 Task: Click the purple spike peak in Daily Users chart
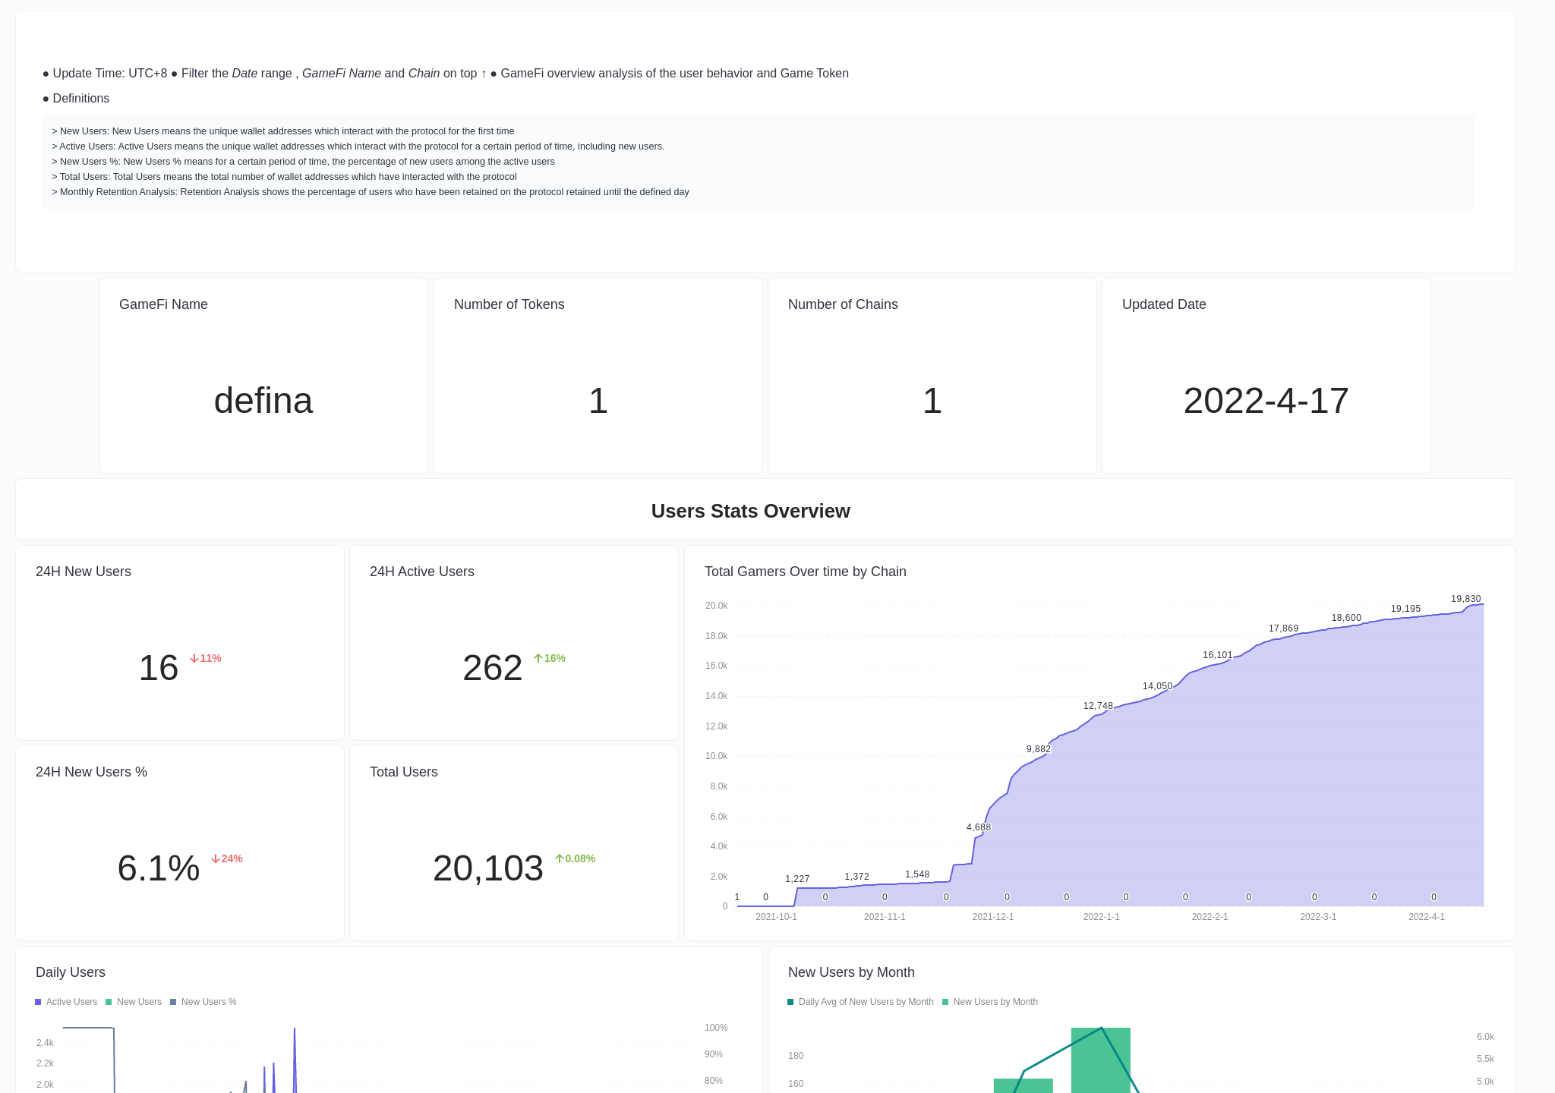coord(295,1030)
